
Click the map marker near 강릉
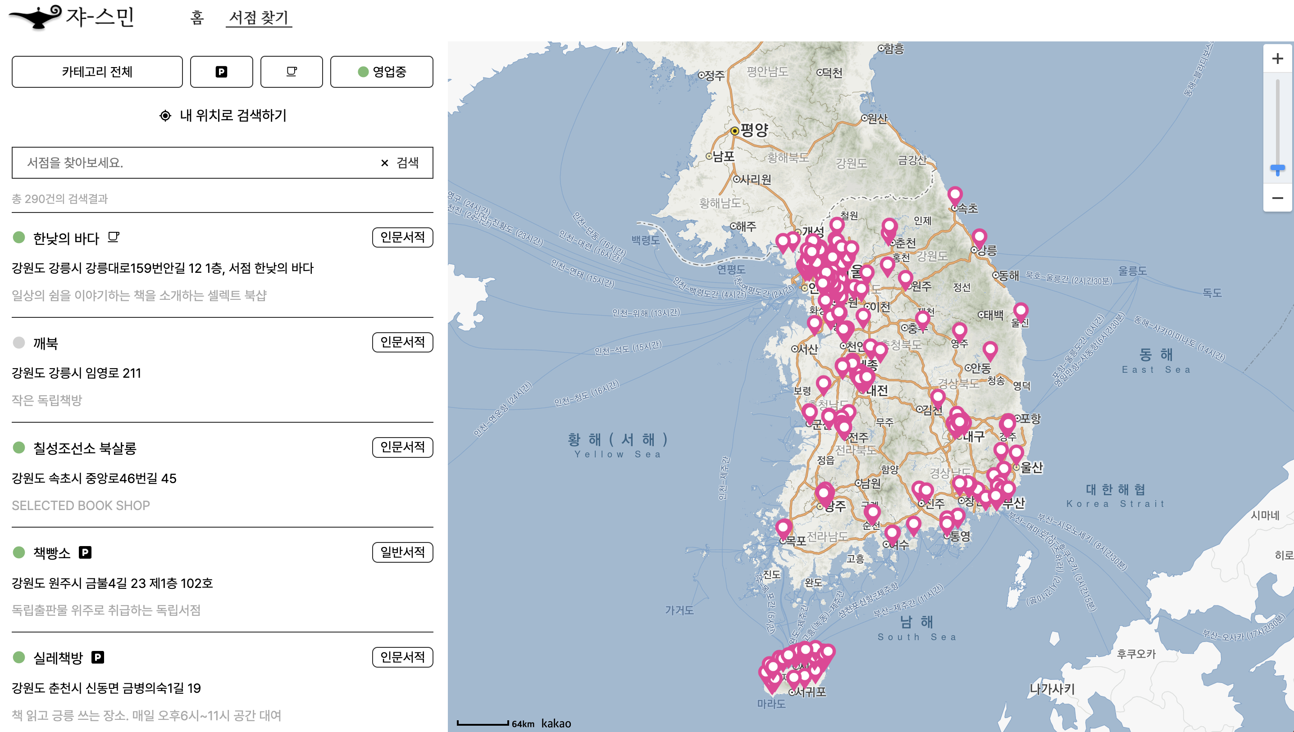point(979,239)
